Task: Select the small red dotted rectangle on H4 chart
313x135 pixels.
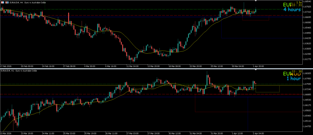Action: coord(255,20)
